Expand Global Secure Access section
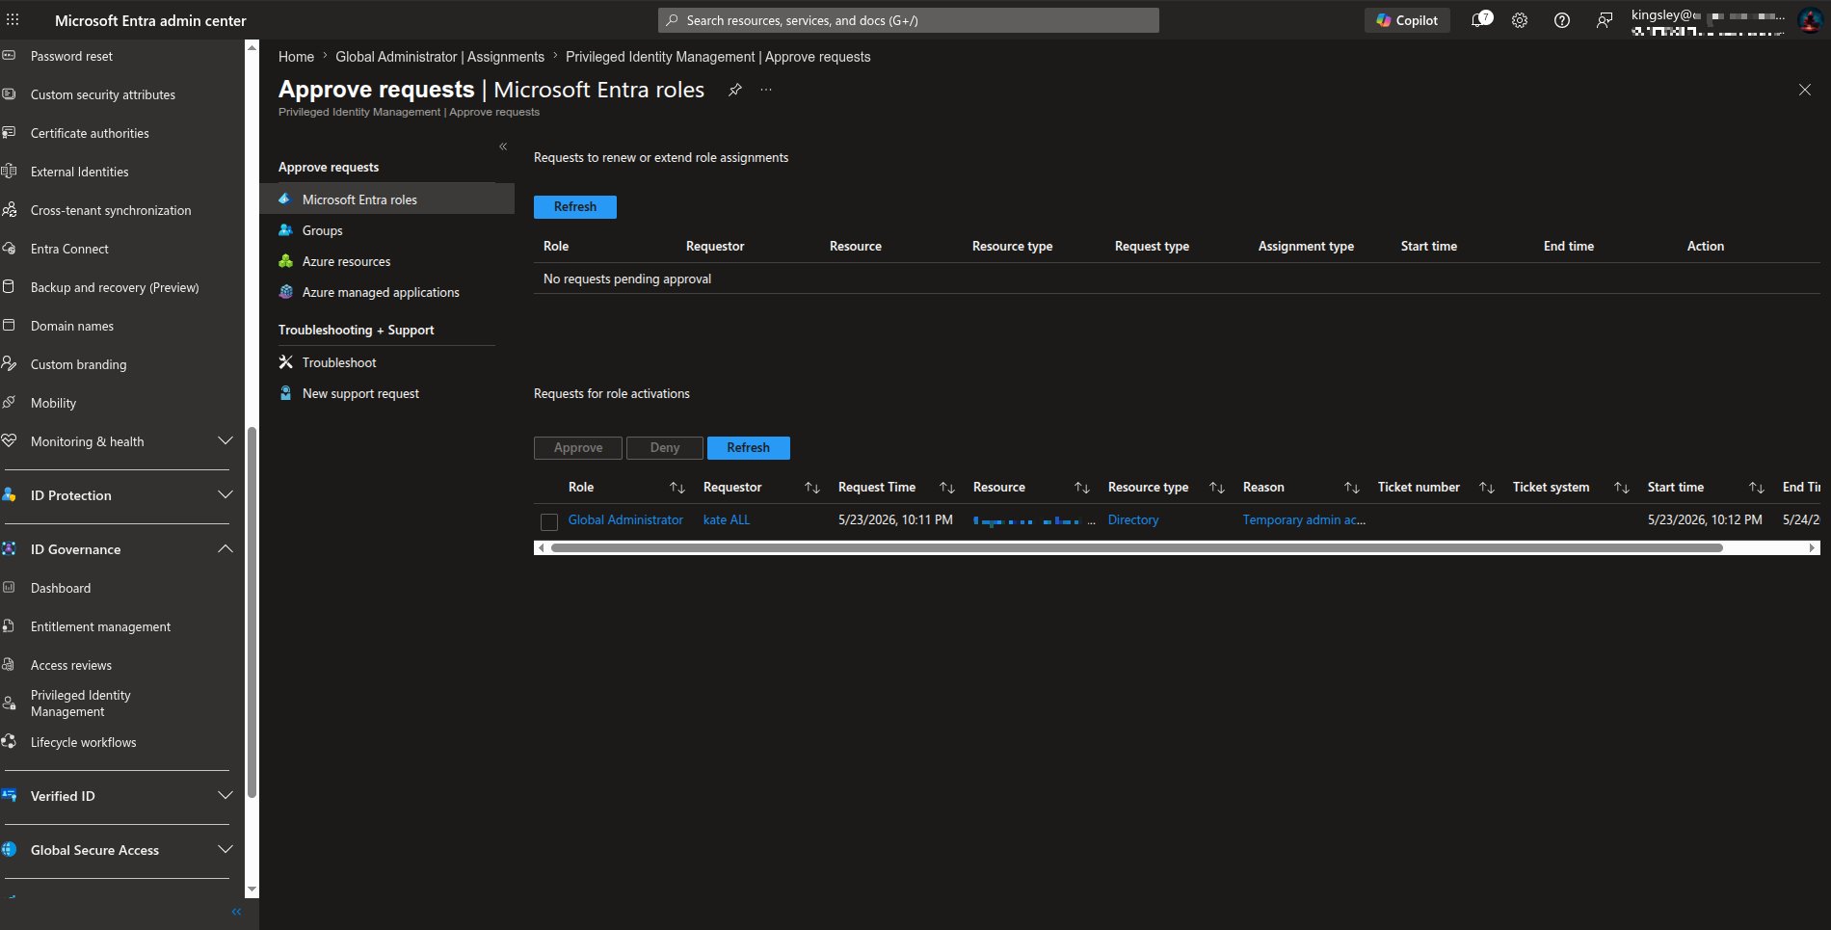The width and height of the screenshot is (1831, 930). point(226,850)
